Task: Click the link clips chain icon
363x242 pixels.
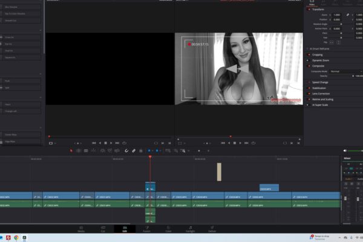Action: point(133,150)
